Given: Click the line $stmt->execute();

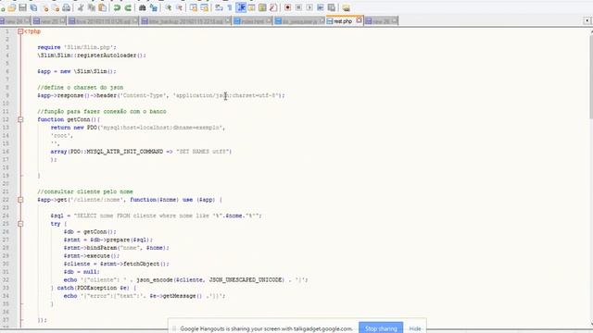Looking at the screenshot, I should [92, 256].
